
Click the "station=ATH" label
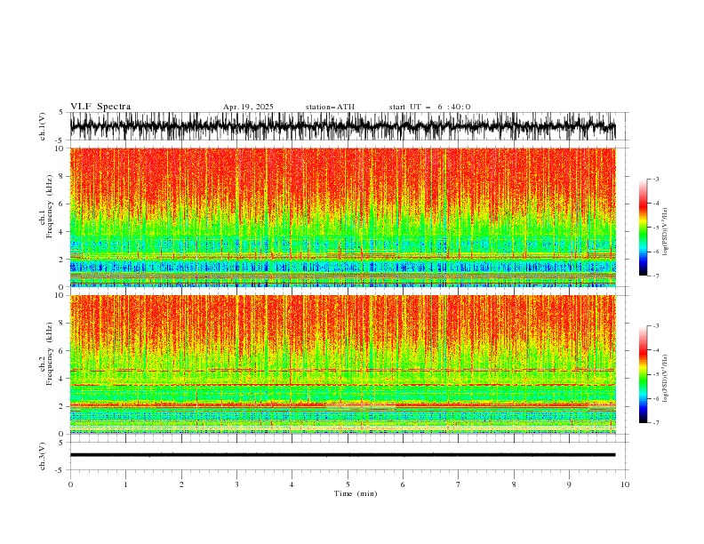(x=330, y=107)
